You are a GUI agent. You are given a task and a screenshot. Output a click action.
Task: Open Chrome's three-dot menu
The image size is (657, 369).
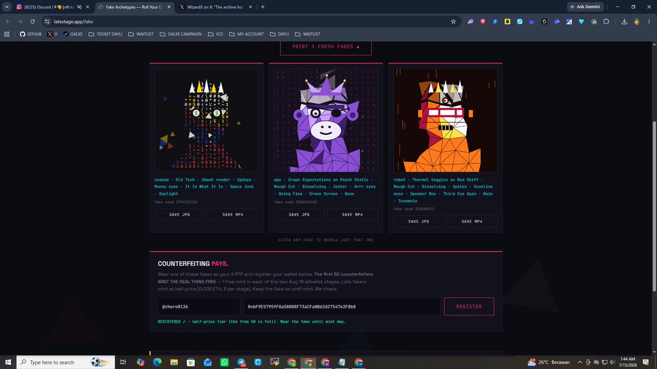tap(649, 21)
